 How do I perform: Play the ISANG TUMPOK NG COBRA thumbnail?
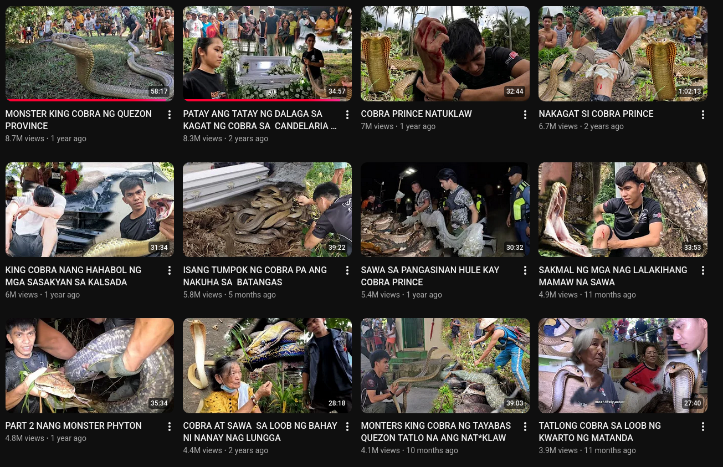point(268,210)
